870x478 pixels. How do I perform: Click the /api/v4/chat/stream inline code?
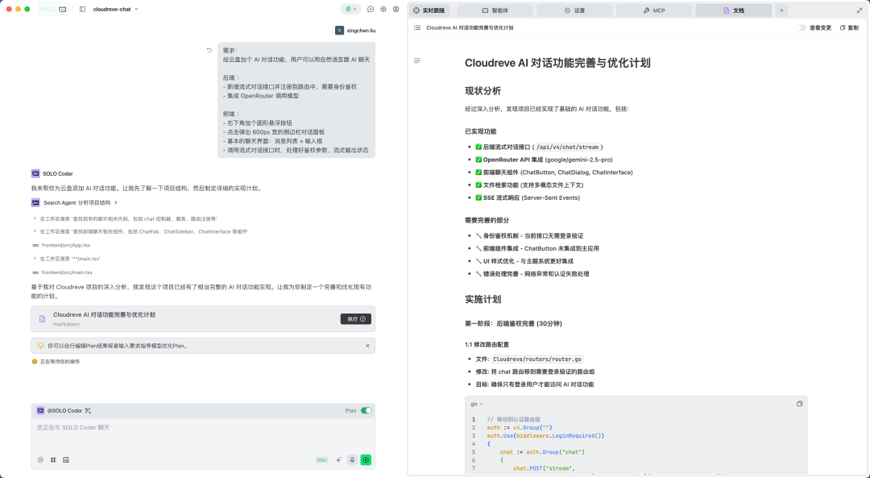point(567,148)
